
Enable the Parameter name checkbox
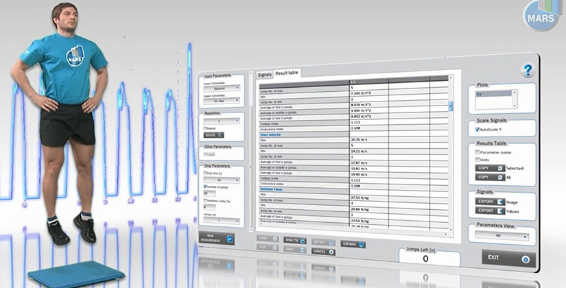click(x=479, y=152)
